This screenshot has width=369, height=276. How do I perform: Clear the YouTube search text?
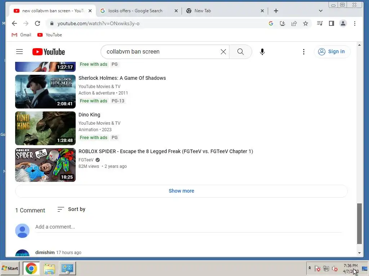coord(223,52)
